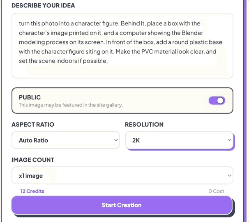The width and height of the screenshot is (249, 222).
Task: Click the bold PUBLIC label
Action: coord(30,97)
